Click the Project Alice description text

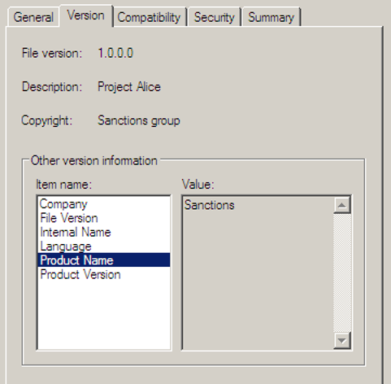[129, 87]
